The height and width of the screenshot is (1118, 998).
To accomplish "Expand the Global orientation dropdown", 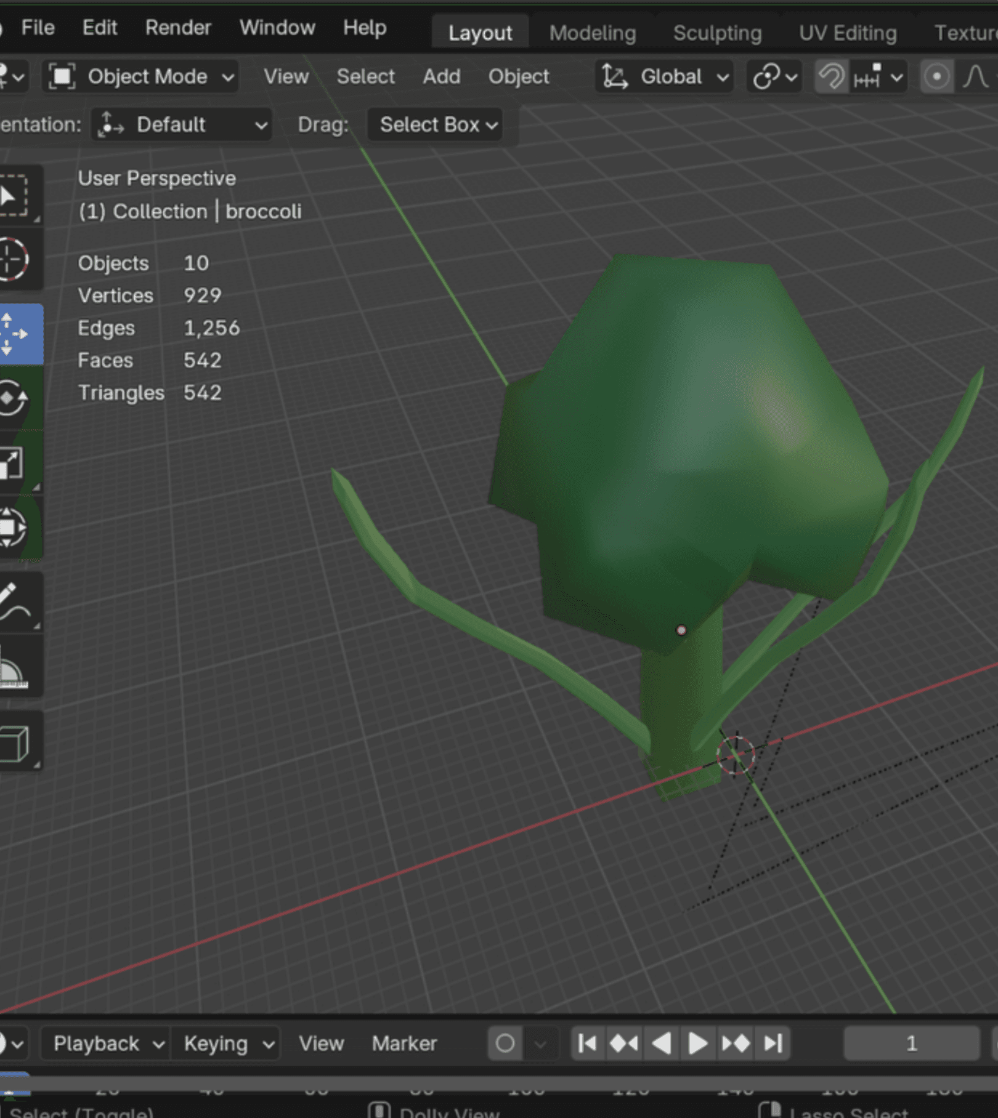I will pos(665,77).
